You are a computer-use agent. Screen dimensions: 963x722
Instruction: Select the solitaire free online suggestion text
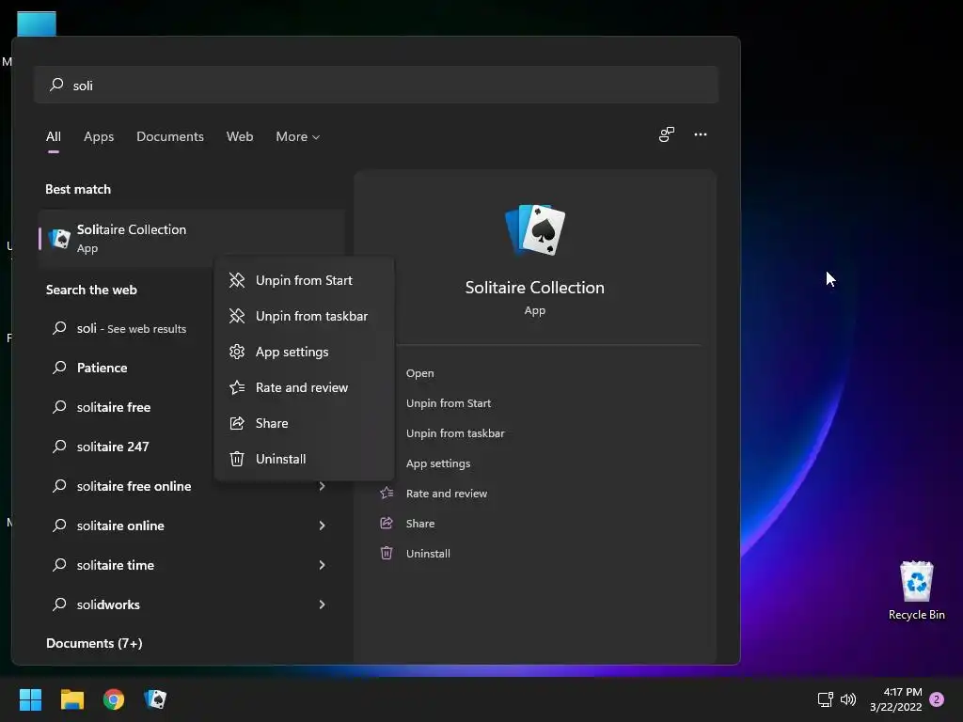(134, 486)
